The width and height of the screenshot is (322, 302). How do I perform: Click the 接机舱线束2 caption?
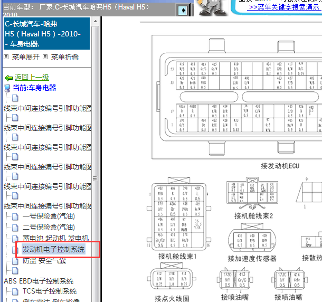point(253,216)
